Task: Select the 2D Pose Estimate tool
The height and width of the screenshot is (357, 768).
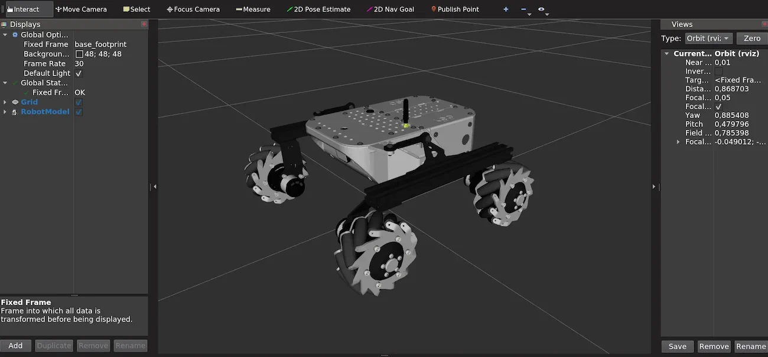Action: pyautogui.click(x=318, y=9)
